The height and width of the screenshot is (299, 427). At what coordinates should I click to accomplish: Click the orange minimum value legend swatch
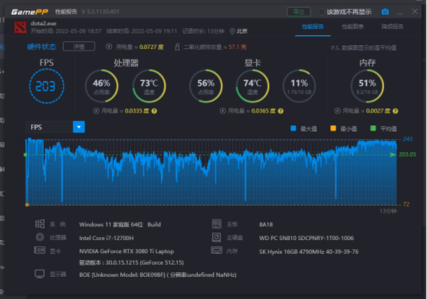[333, 129]
